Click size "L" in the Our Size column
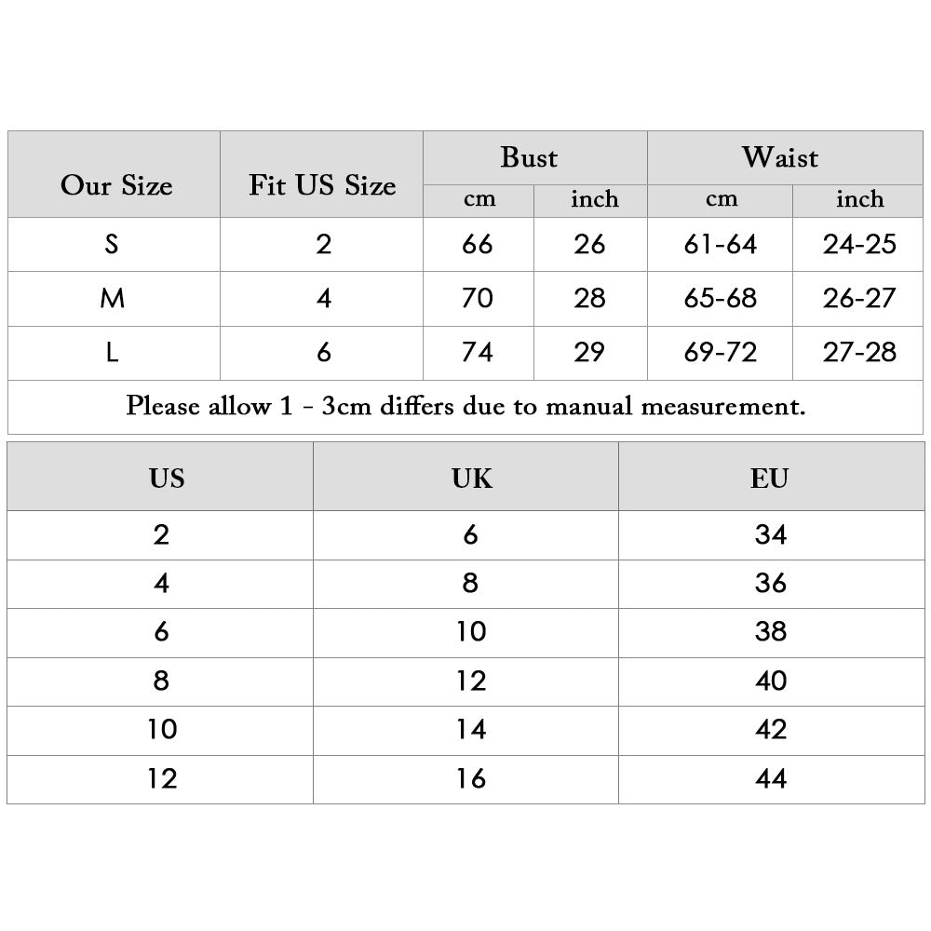Image resolution: width=931 pixels, height=931 pixels. pos(113,353)
